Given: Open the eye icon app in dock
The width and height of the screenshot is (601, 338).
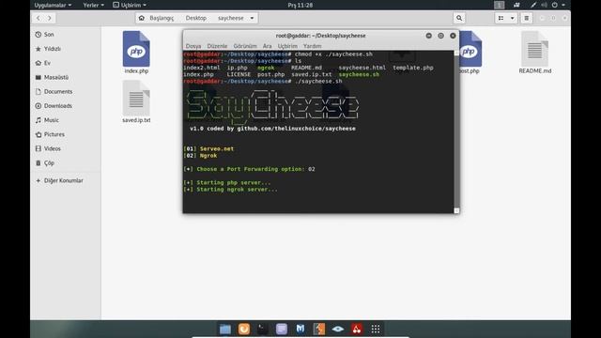Looking at the screenshot, I should [338, 329].
